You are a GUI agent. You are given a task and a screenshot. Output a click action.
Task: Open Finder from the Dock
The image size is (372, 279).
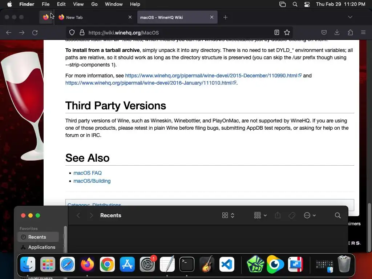pyautogui.click(x=28, y=264)
